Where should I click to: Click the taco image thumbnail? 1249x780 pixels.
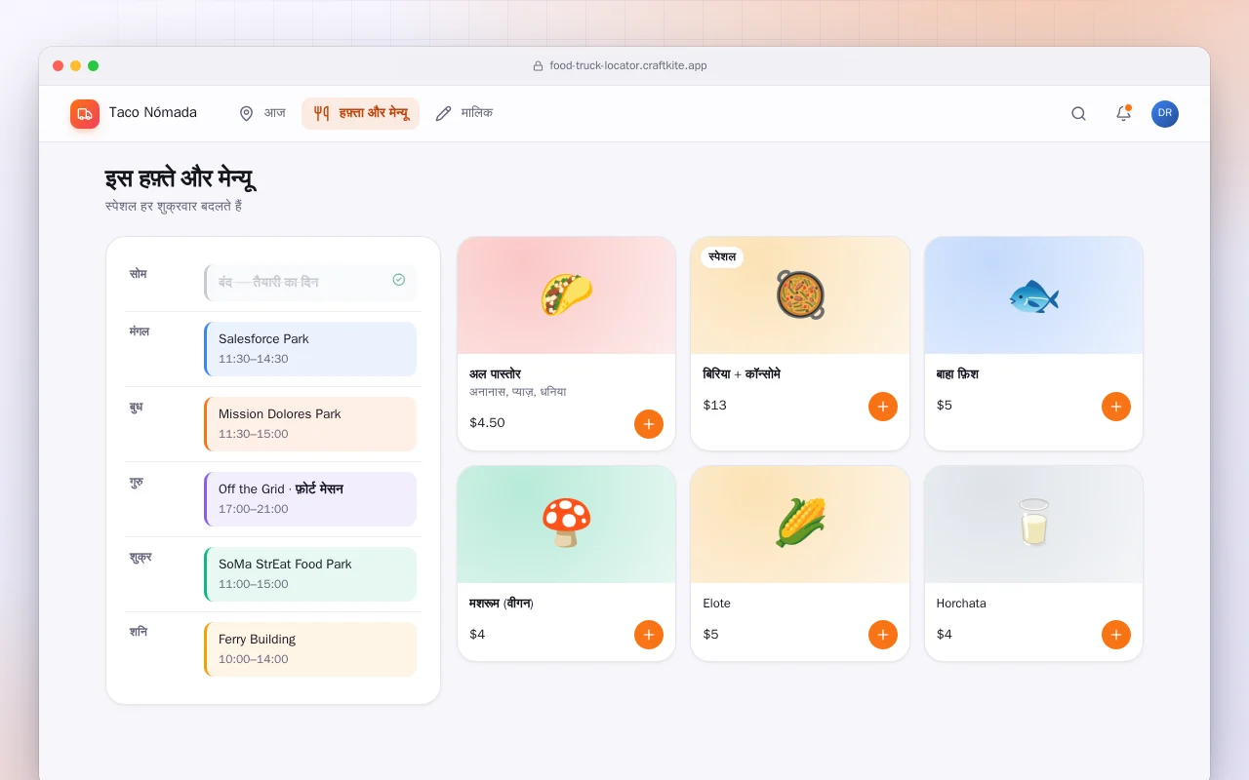point(566,295)
